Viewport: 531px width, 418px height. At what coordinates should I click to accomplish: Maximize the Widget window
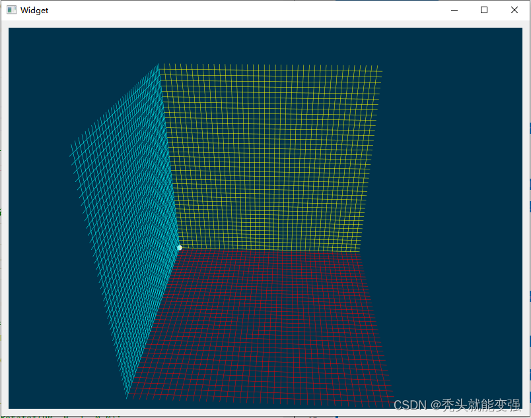[483, 10]
